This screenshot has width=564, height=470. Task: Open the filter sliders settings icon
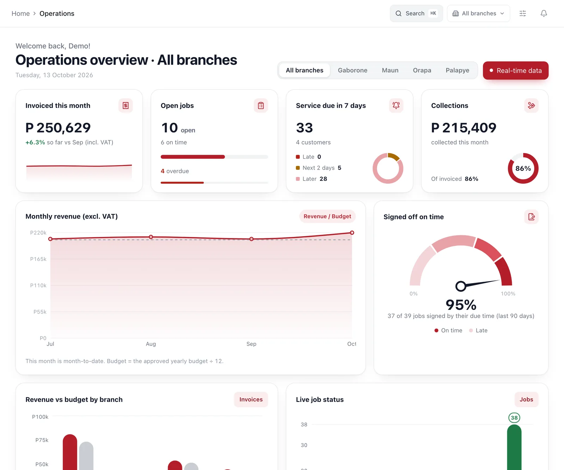[523, 13]
